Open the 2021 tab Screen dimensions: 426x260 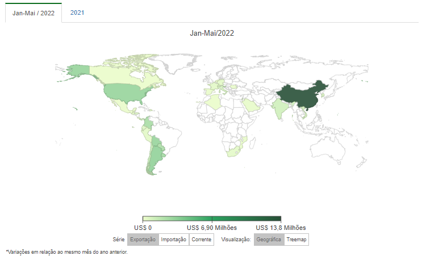(77, 12)
